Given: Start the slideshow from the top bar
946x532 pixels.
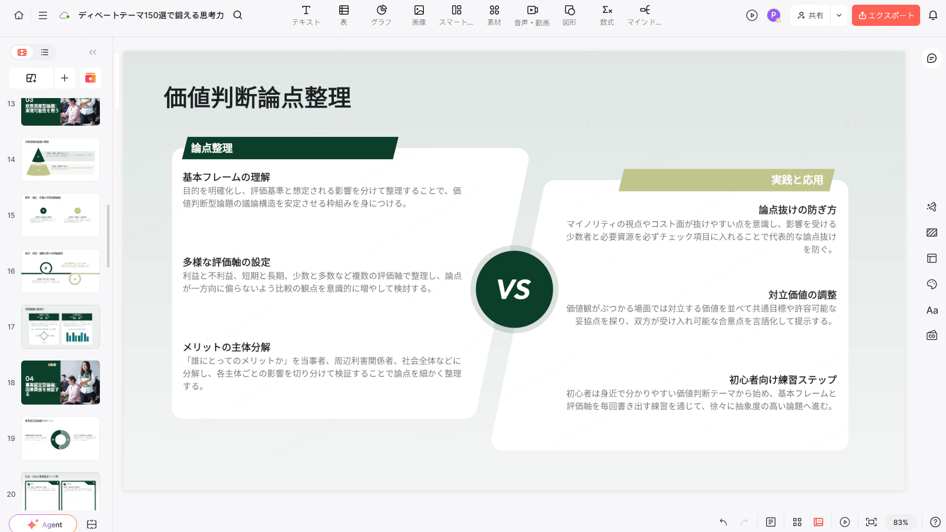Looking at the screenshot, I should 752,15.
